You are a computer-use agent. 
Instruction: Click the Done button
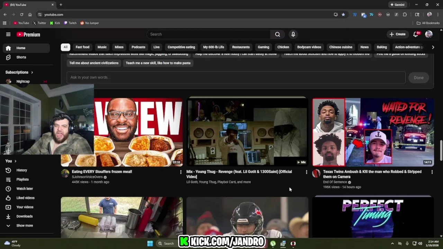419,77
